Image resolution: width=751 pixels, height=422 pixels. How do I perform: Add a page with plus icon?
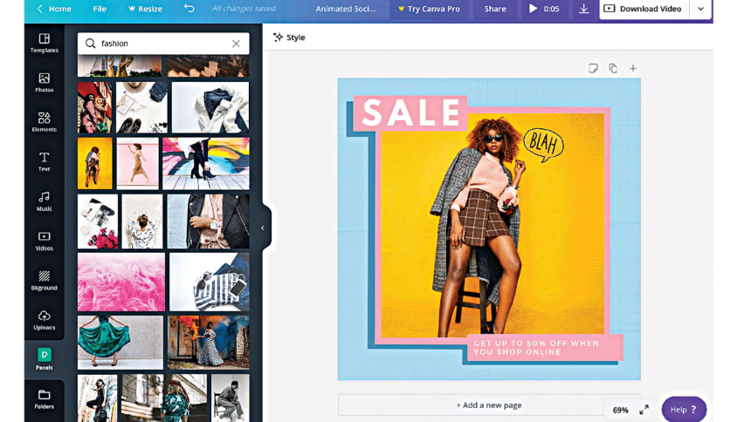coord(633,68)
